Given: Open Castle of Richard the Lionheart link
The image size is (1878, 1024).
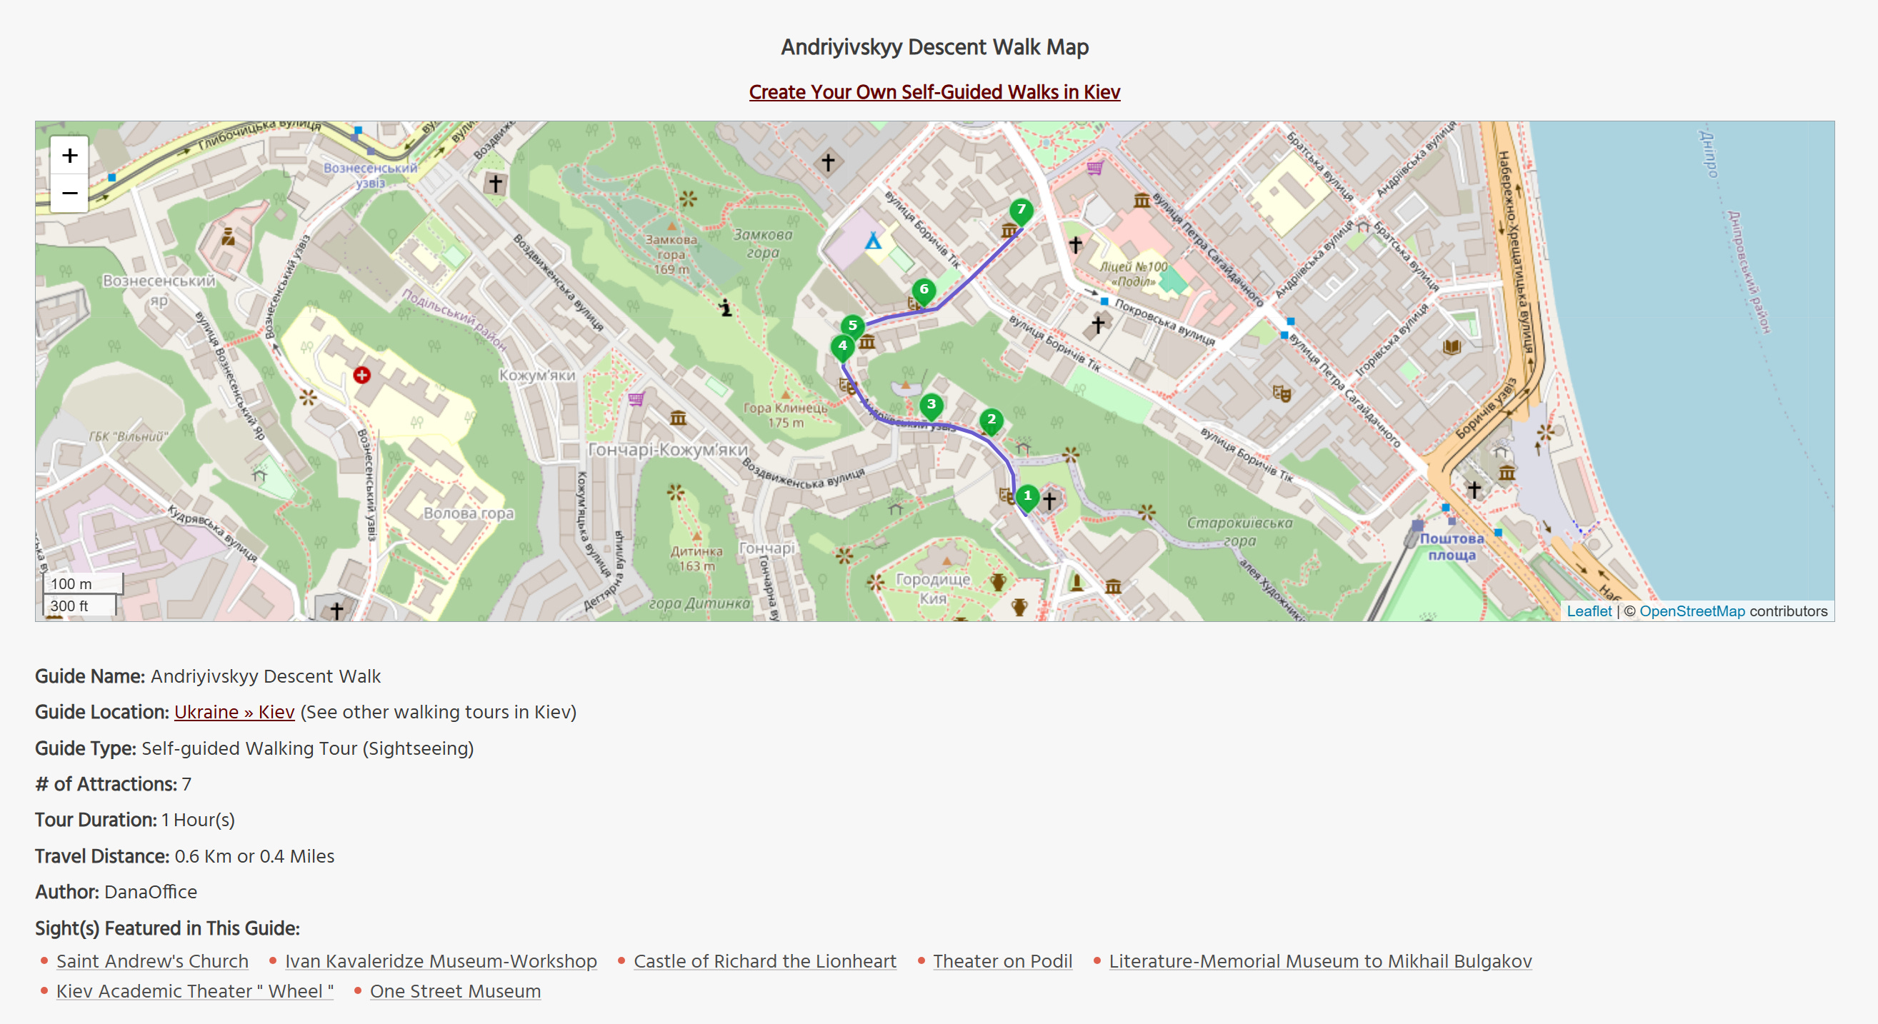Looking at the screenshot, I should click(x=764, y=960).
